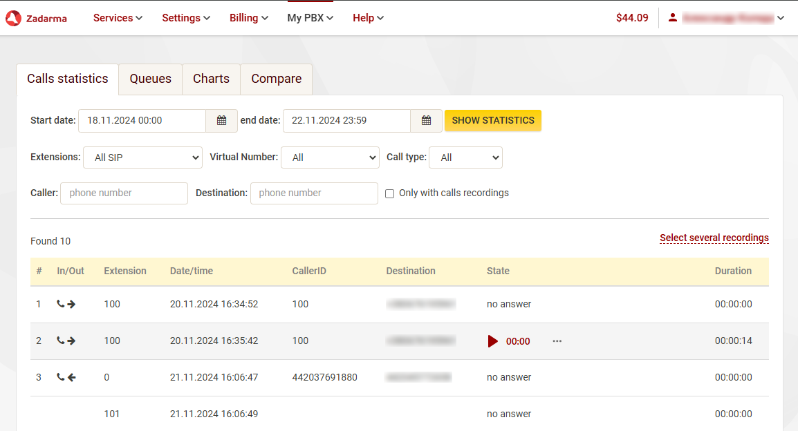Click the $44.09 balance link
The height and width of the screenshot is (431, 798).
[x=632, y=18]
